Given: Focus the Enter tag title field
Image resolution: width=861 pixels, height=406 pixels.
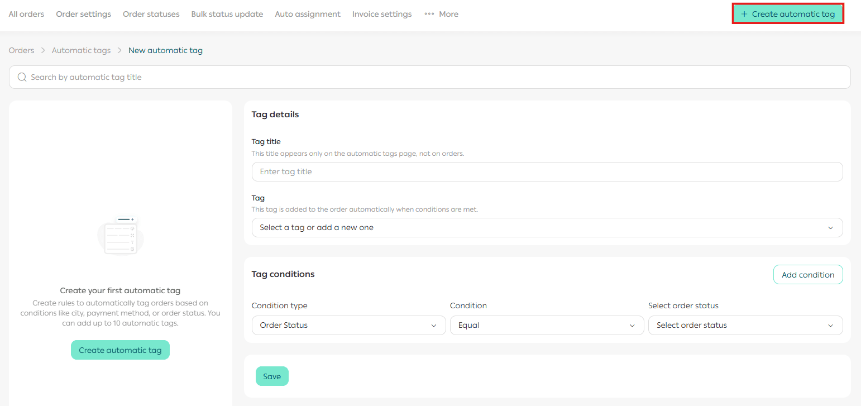Looking at the screenshot, I should [547, 171].
